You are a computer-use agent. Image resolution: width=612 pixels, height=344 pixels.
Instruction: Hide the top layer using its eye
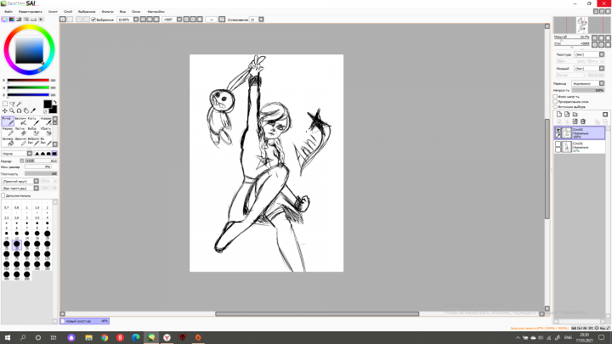(x=558, y=130)
